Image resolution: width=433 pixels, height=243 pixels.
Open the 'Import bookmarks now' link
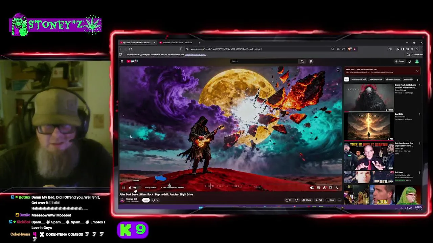[x=195, y=55]
